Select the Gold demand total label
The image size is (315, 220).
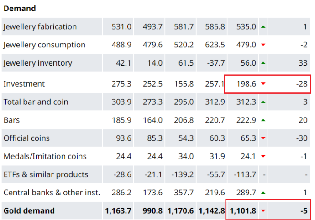click(x=29, y=211)
